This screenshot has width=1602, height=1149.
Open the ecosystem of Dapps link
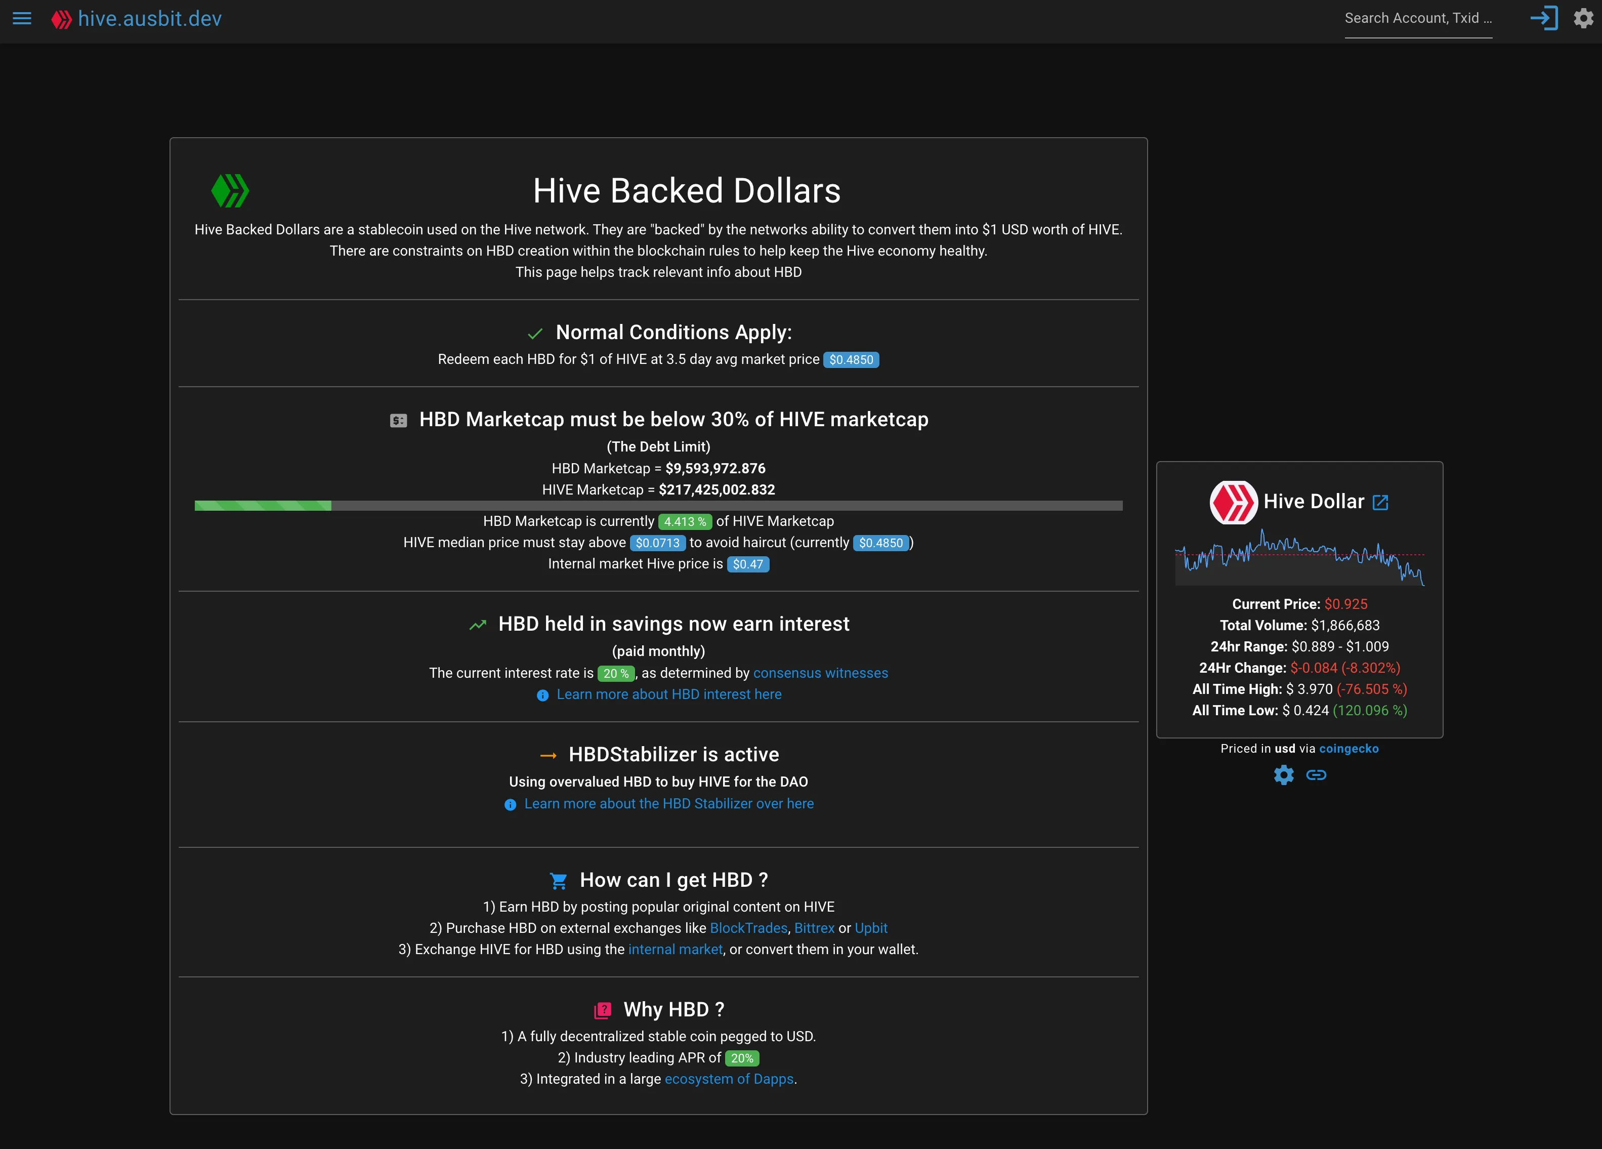(729, 1079)
